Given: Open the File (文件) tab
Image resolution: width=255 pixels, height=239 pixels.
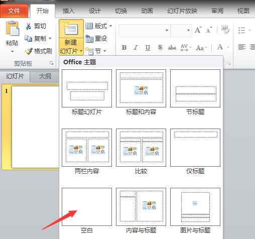Looking at the screenshot, I should click(x=14, y=11).
